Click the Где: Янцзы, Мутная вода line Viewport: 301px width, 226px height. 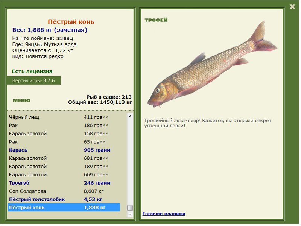pos(44,44)
